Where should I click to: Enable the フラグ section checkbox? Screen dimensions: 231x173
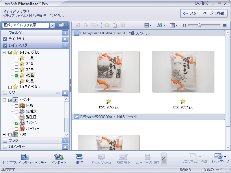coord(5,141)
